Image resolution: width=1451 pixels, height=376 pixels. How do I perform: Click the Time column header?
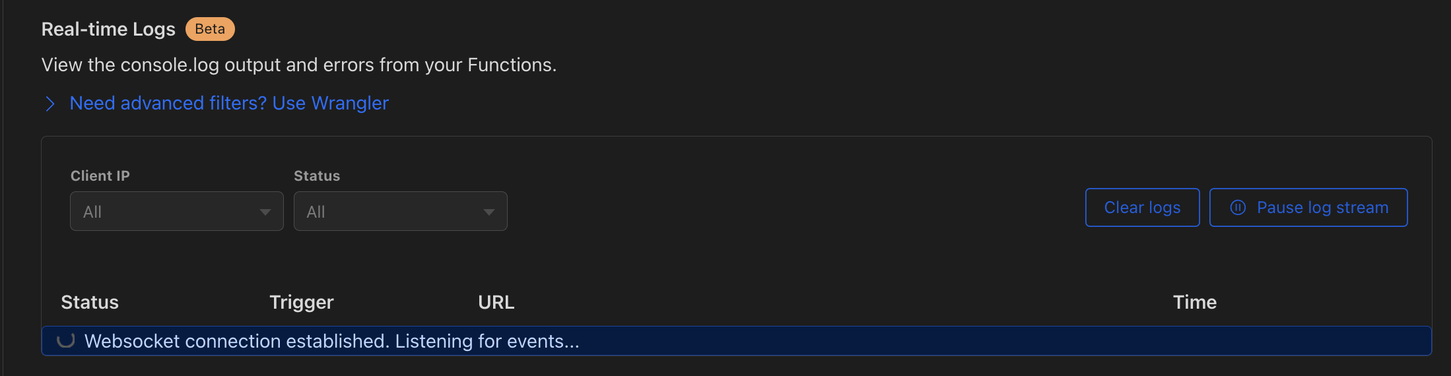(1194, 302)
